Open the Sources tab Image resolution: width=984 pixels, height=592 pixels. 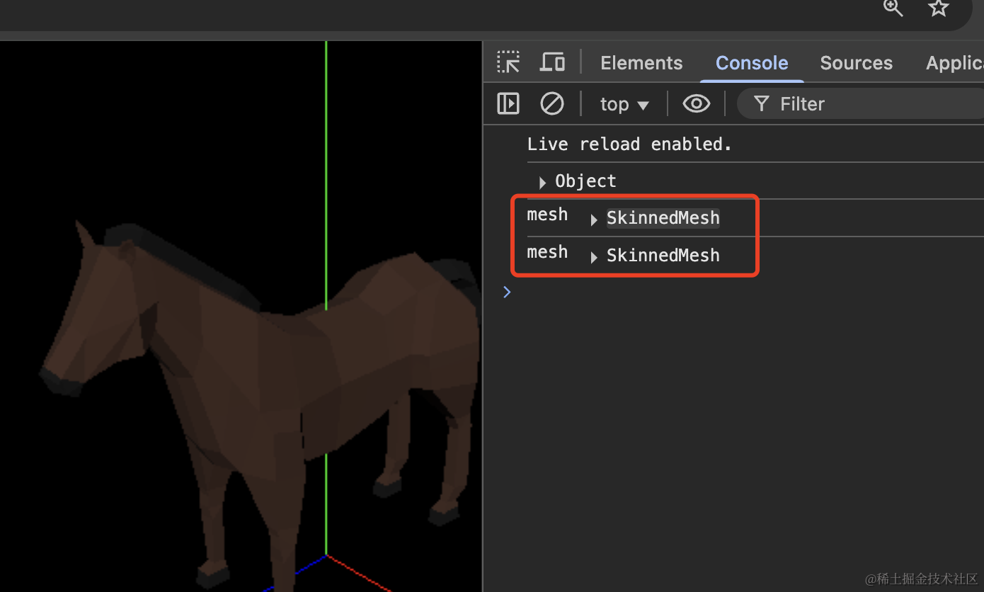pos(856,63)
